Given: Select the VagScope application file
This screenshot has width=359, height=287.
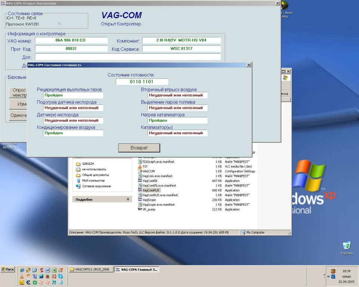Looking at the screenshot, I should (x=147, y=200).
